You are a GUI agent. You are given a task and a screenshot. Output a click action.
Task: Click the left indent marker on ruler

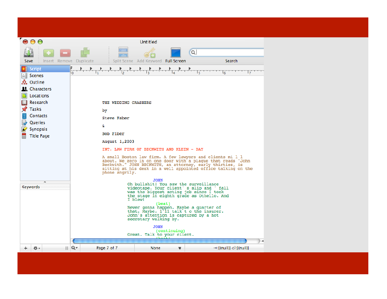click(71, 68)
